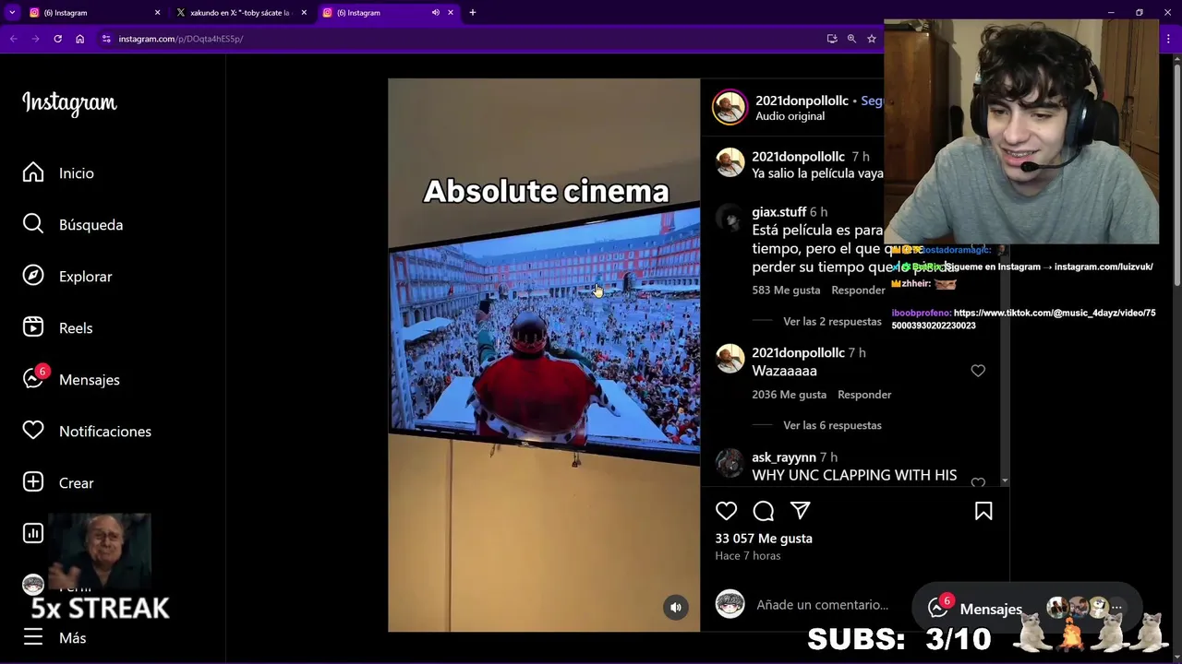Click the address bar URL
The width and height of the screenshot is (1182, 664).
(x=181, y=39)
